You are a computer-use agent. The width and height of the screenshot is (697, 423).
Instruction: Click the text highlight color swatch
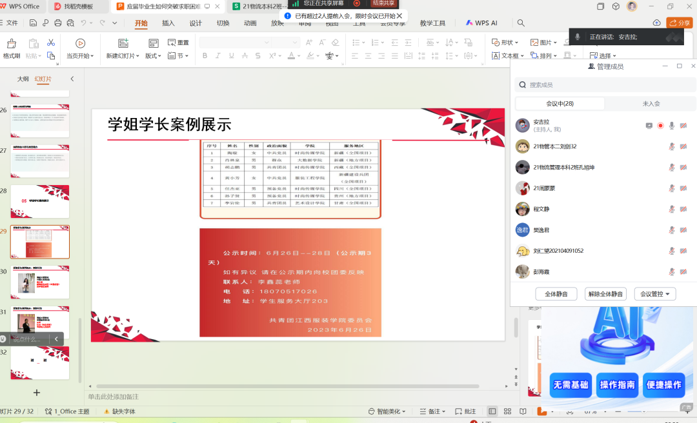click(310, 55)
